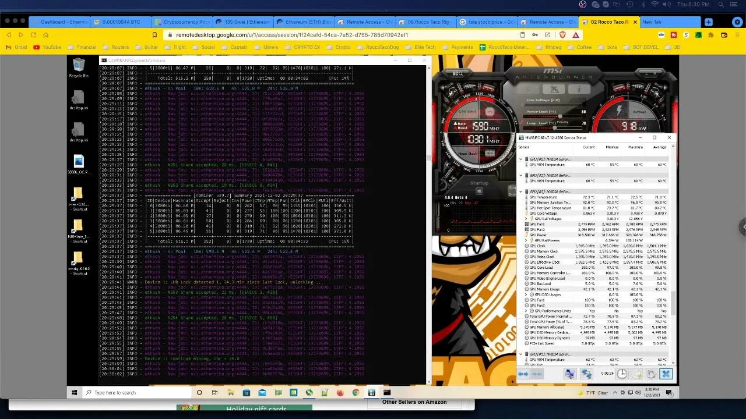Image resolution: width=746 pixels, height=419 pixels.
Task: Expand GPU Rail Voltages in HWiNFO64
Action: pos(527,218)
